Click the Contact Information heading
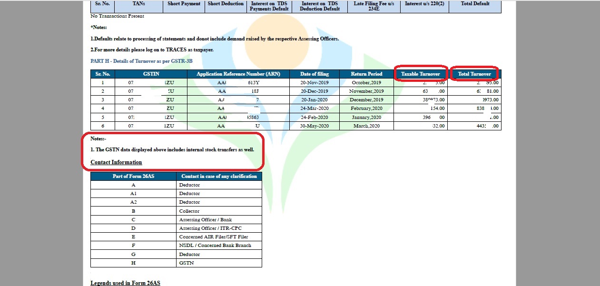Image resolution: width=600 pixels, height=286 pixels. tap(116, 162)
